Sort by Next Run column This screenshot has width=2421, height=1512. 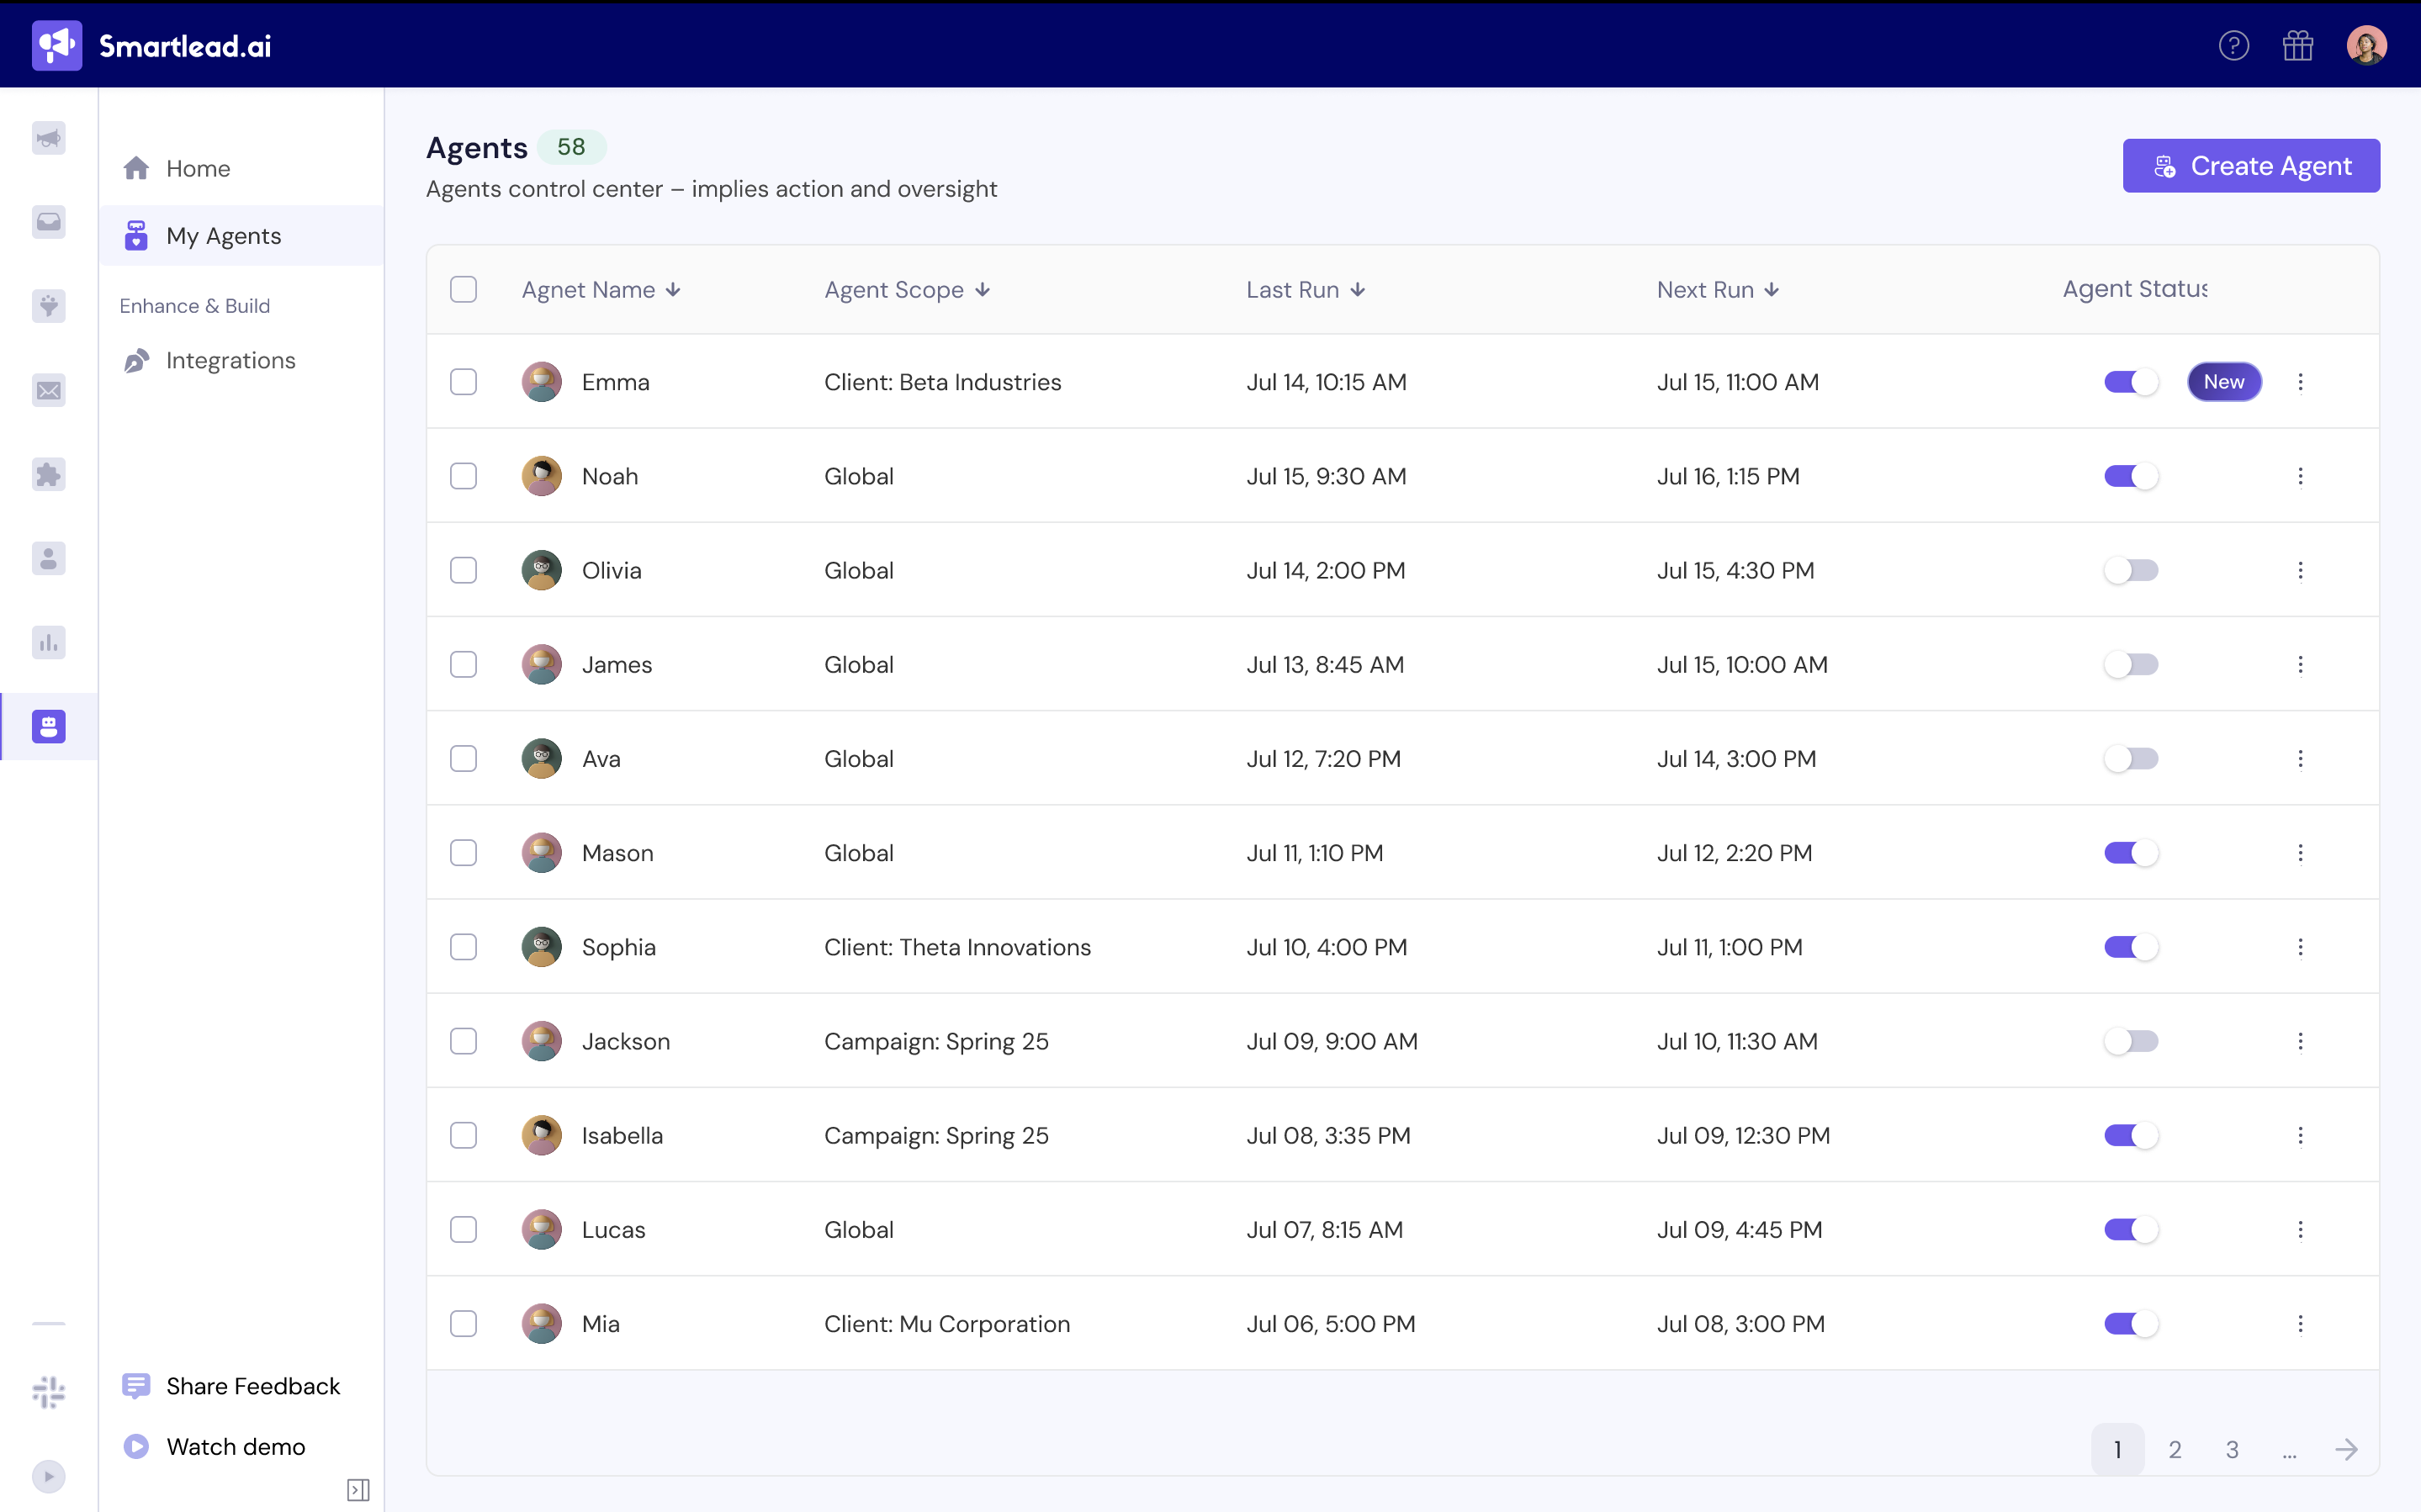click(x=1718, y=290)
